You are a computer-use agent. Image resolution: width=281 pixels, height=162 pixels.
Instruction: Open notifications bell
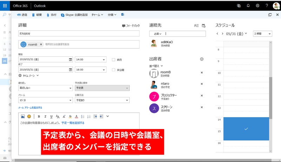[x=248, y=6]
